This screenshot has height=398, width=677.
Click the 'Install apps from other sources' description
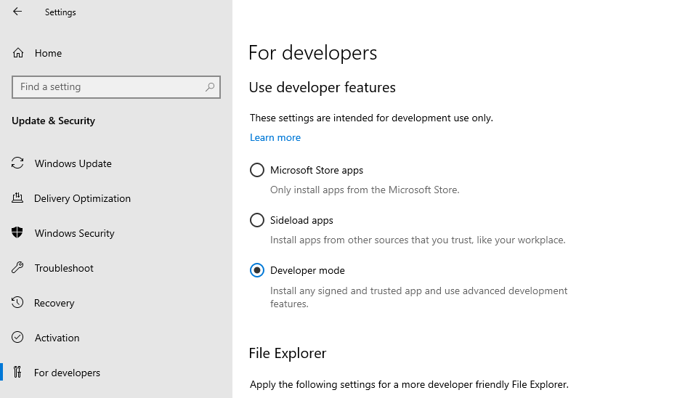pyautogui.click(x=418, y=240)
